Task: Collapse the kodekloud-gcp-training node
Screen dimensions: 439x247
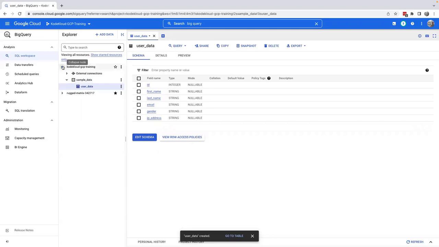Action: [x=62, y=67]
